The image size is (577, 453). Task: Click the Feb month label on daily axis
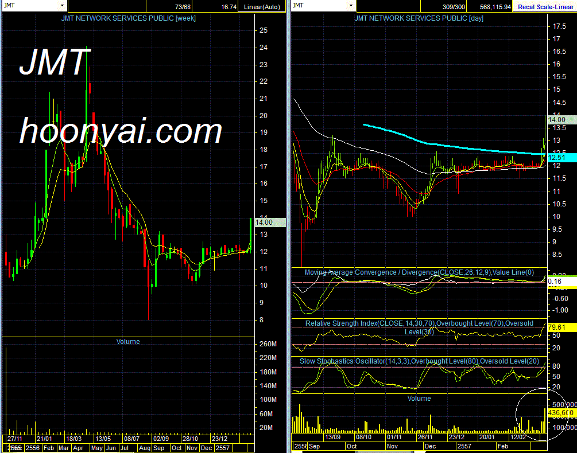pyautogui.click(x=503, y=446)
